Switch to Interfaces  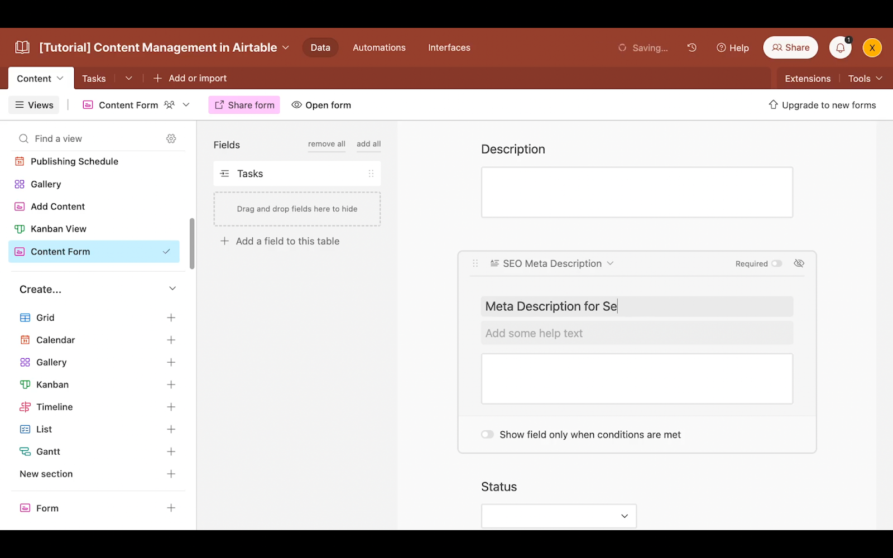click(449, 47)
